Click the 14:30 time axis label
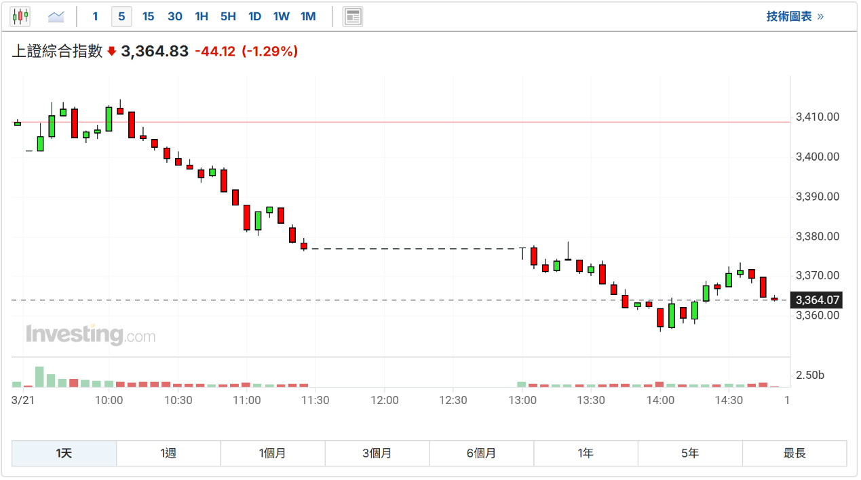The width and height of the screenshot is (861, 480). [x=729, y=400]
